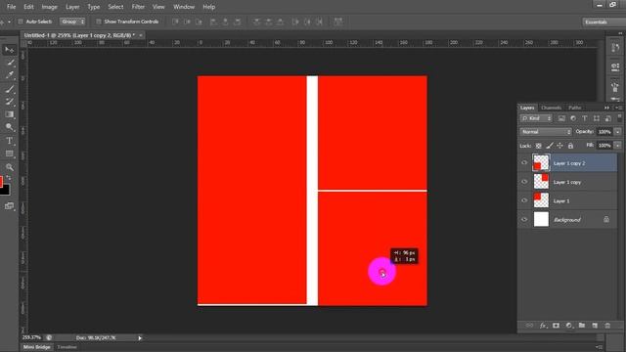
Task: Open the status bar info arrow
Action: [140, 338]
